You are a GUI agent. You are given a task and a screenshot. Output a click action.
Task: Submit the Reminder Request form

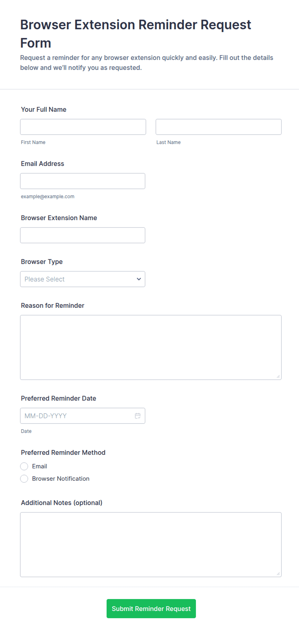point(151,609)
